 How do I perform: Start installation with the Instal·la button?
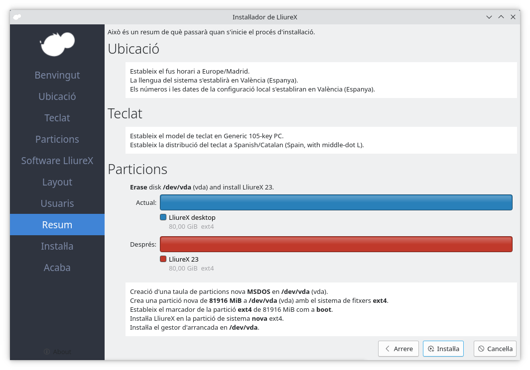pyautogui.click(x=443, y=349)
